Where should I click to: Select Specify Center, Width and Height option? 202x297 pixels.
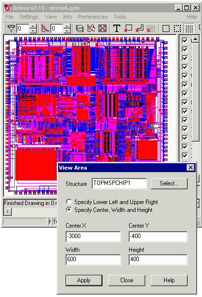(x=69, y=209)
